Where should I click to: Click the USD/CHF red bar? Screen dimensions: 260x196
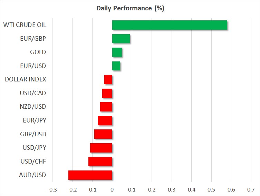coord(100,161)
